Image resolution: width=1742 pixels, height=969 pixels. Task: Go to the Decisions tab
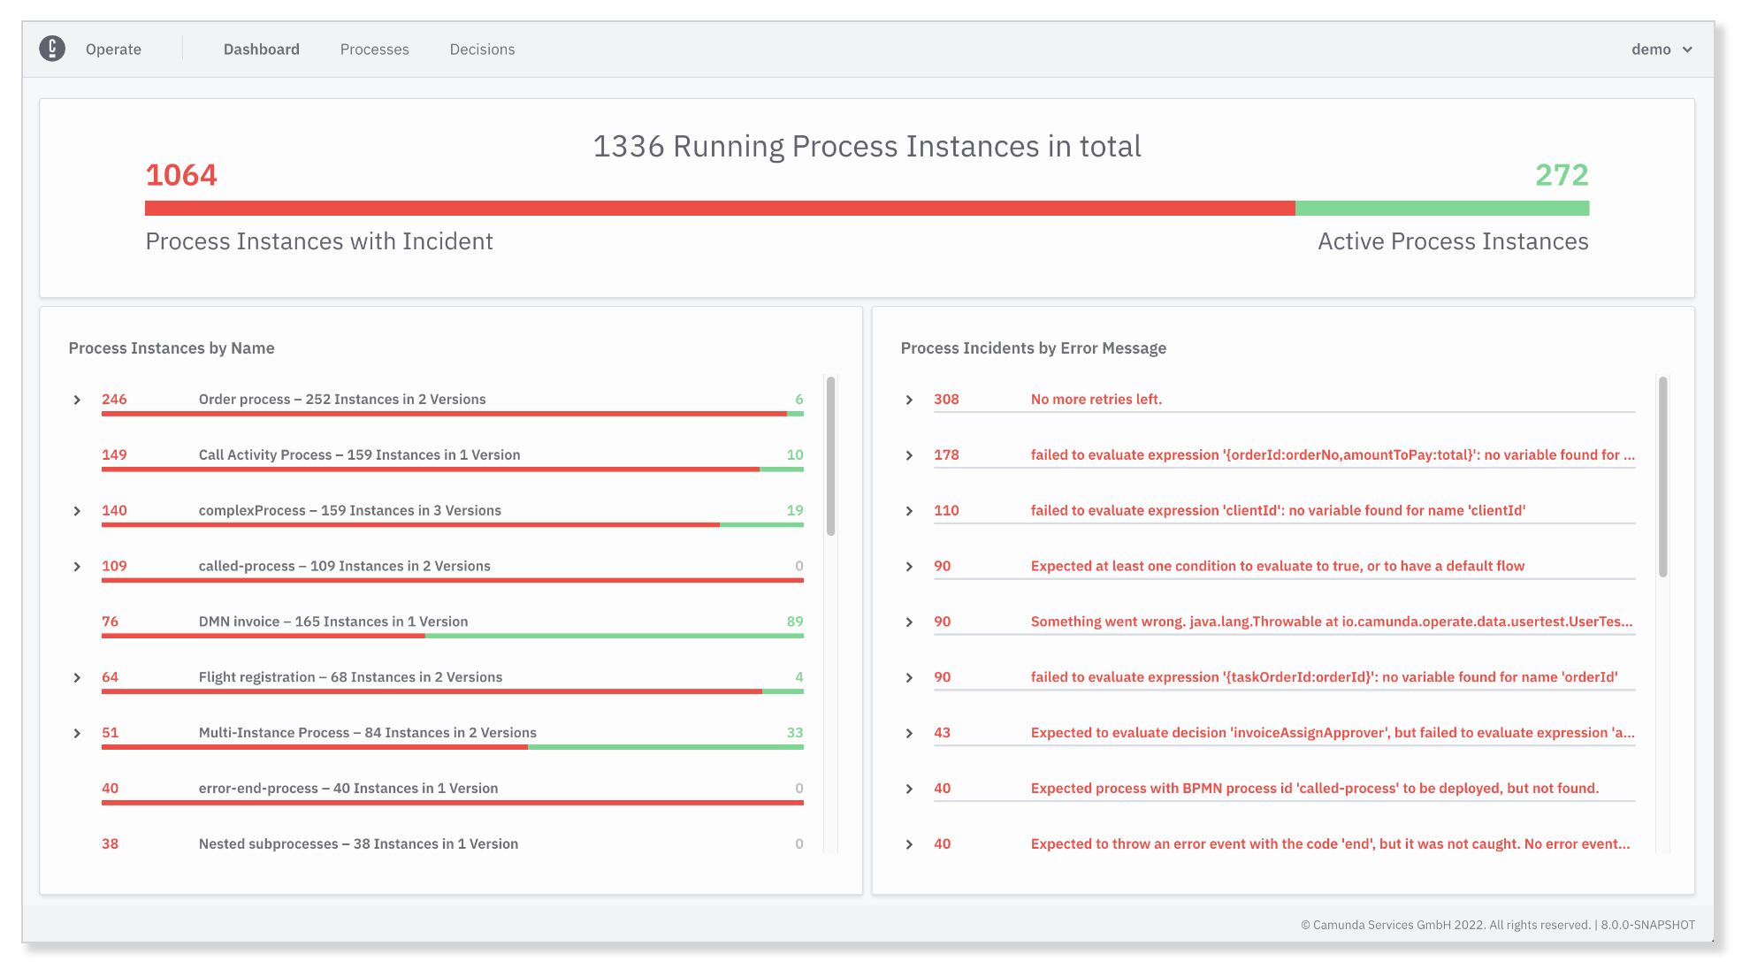482,50
